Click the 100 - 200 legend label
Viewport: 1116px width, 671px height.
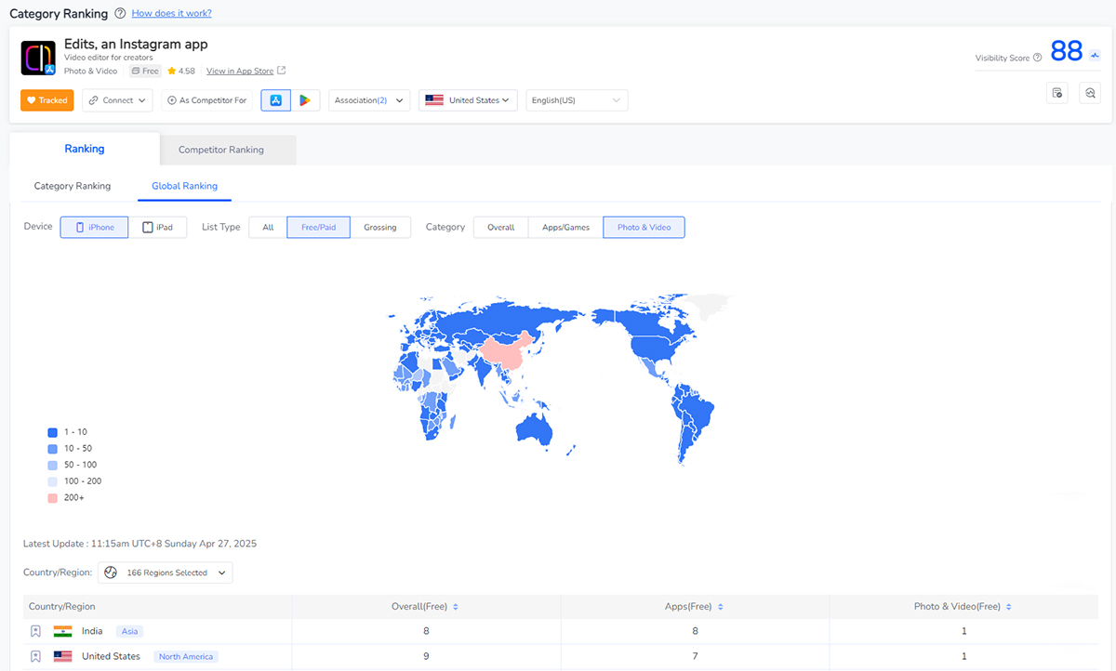click(83, 481)
